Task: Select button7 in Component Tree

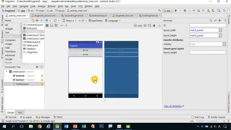Action: [20, 80]
